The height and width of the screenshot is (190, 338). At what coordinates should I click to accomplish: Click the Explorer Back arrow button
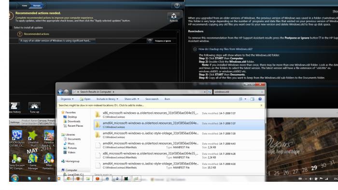60,92
